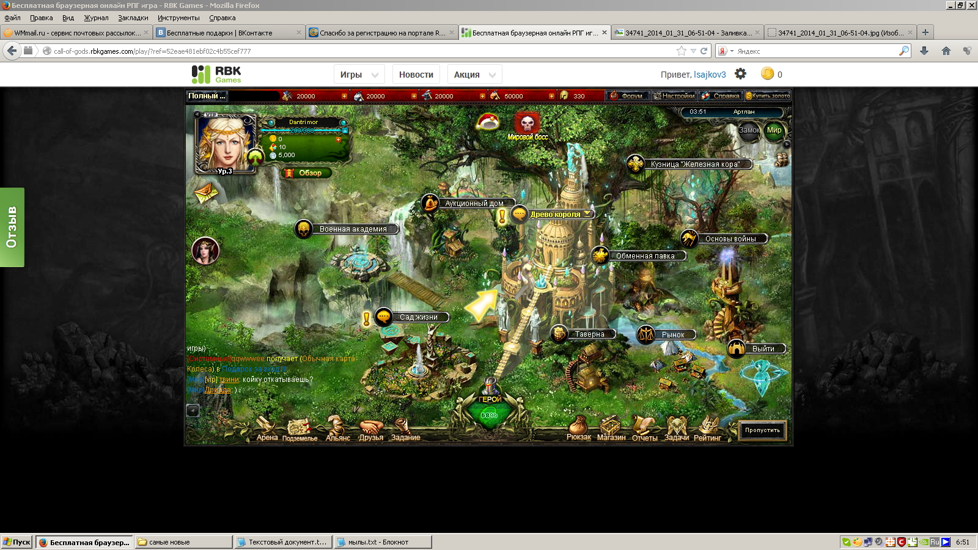
Task: Click the round female advisor portrait
Action: pos(205,251)
